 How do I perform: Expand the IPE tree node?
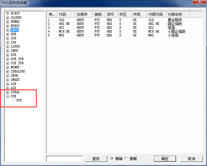(x=7, y=43)
